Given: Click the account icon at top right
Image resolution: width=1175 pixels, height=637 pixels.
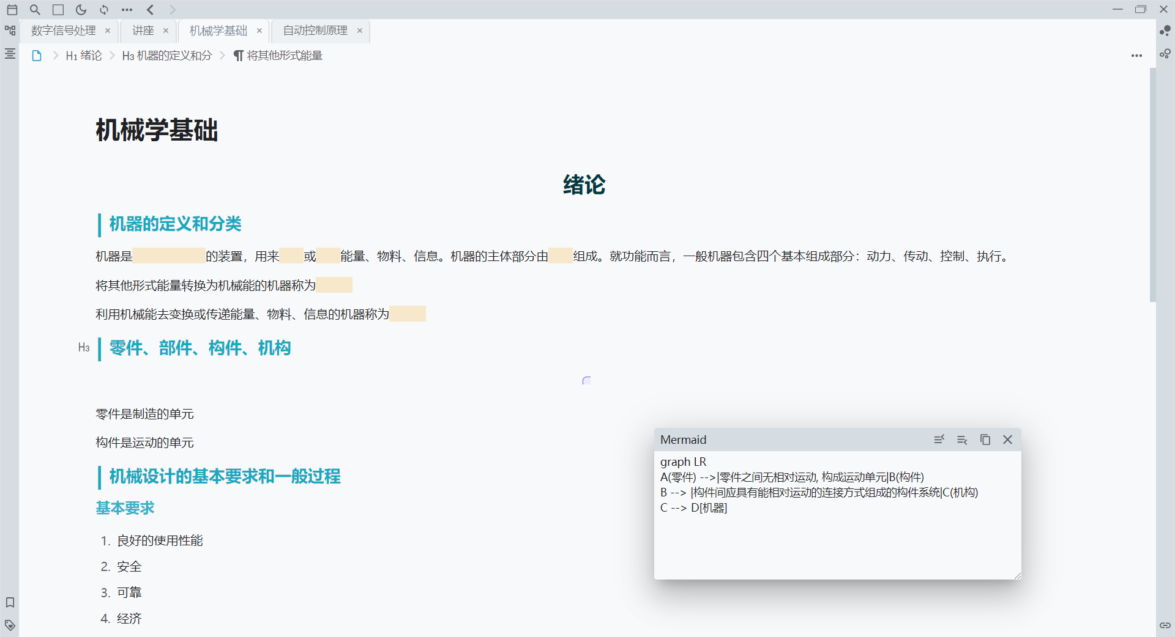Looking at the screenshot, I should point(1166,29).
